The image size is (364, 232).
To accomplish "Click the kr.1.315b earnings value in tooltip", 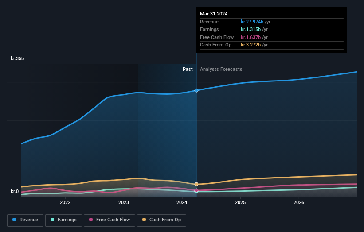I will 250,29.
